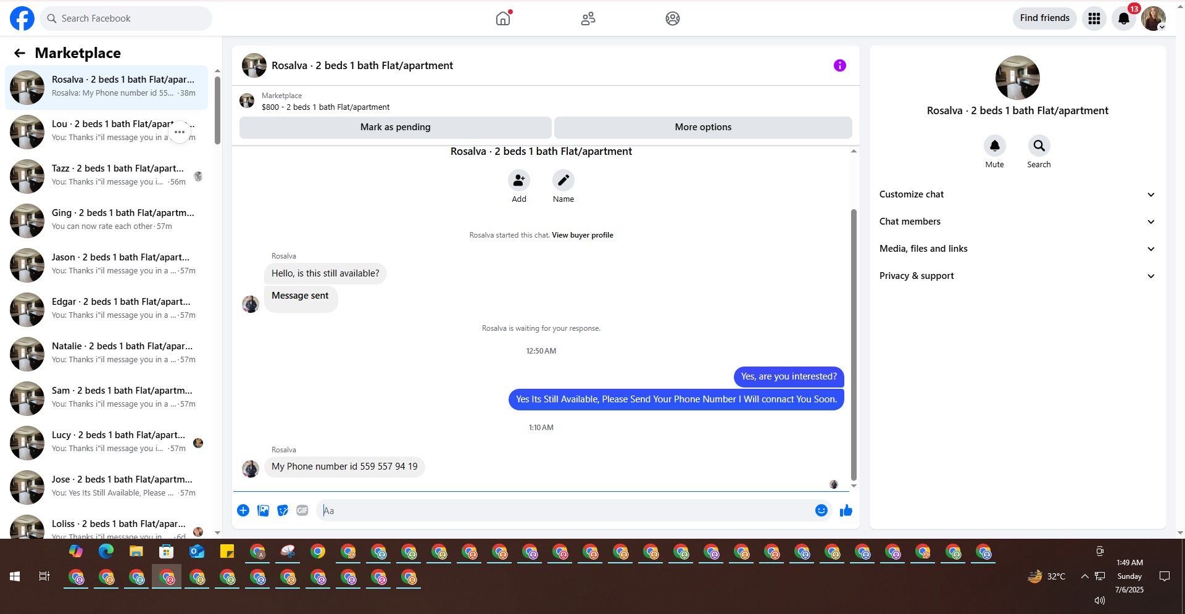Viewport: 1185px width, 614px height.
Task: Attach a photo using the image icon
Action: (263, 510)
